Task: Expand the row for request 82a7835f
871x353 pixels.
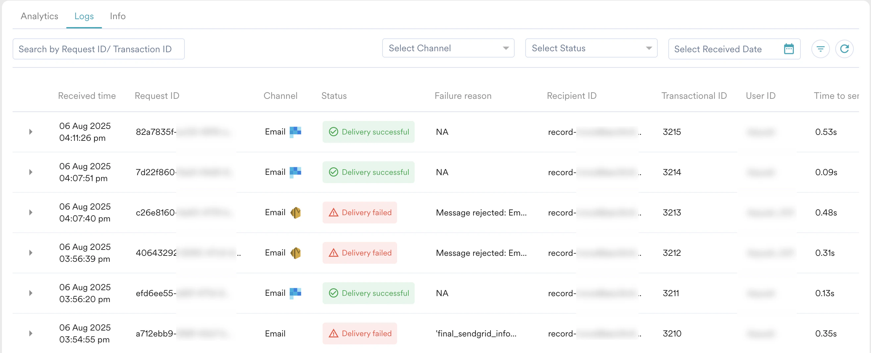Action: 31,132
